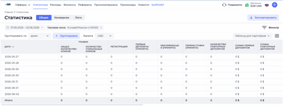Open profile menu avatar P
The height and width of the screenshot is (106, 283).
[x=274, y=5]
